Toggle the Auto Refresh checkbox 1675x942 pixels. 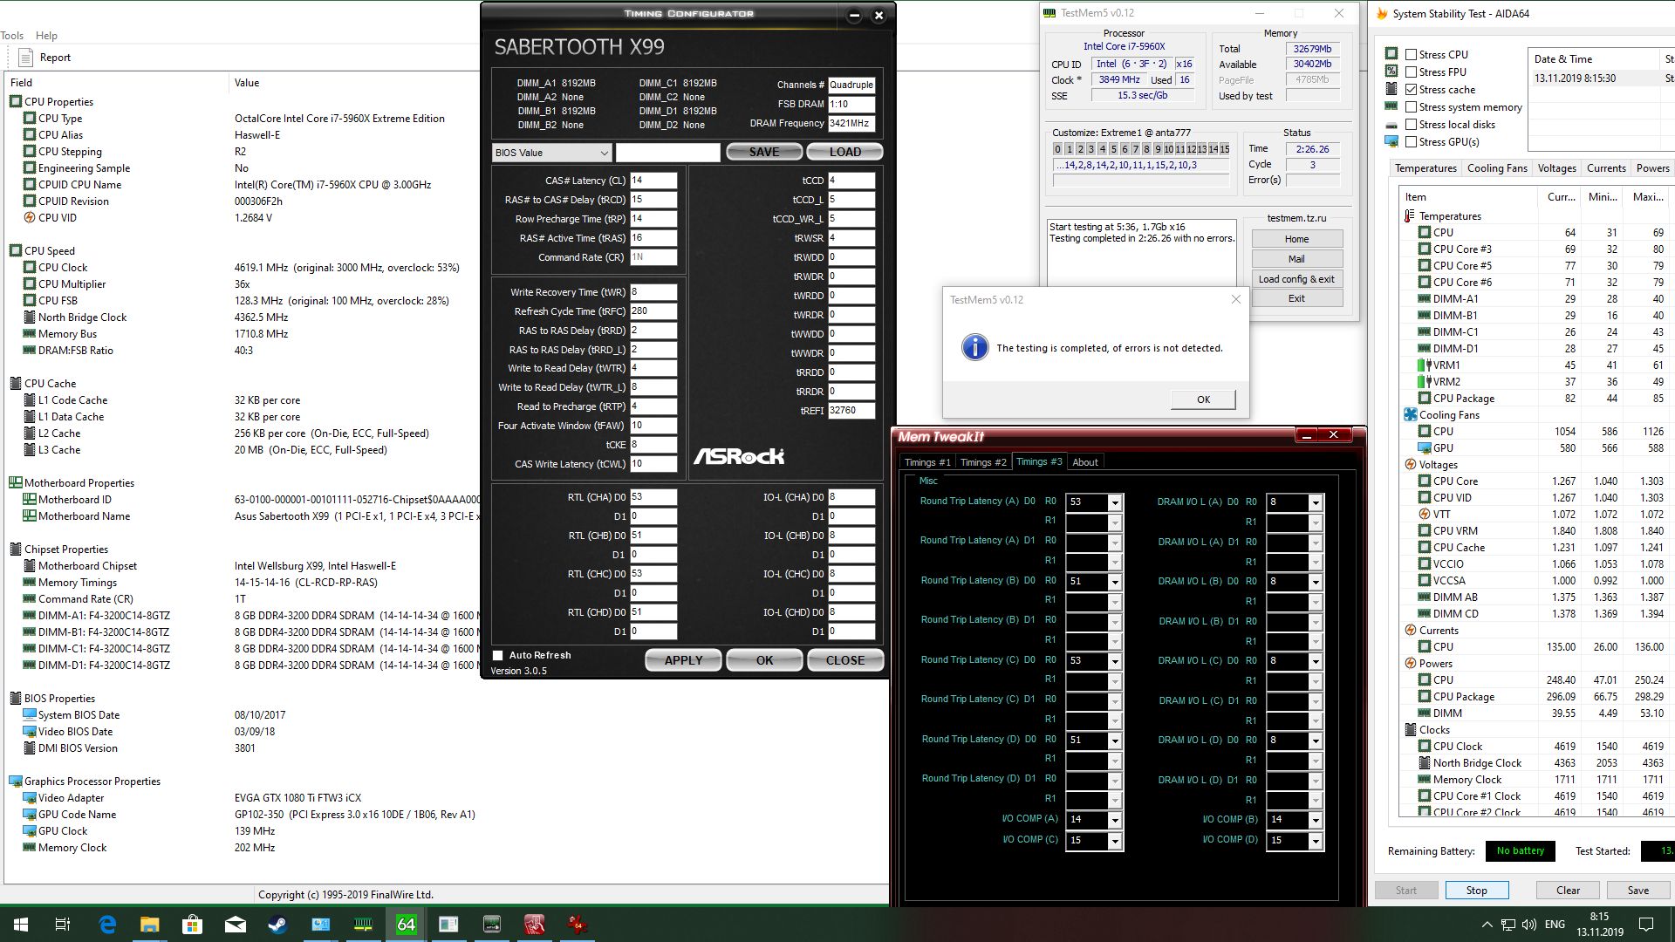[x=498, y=655]
